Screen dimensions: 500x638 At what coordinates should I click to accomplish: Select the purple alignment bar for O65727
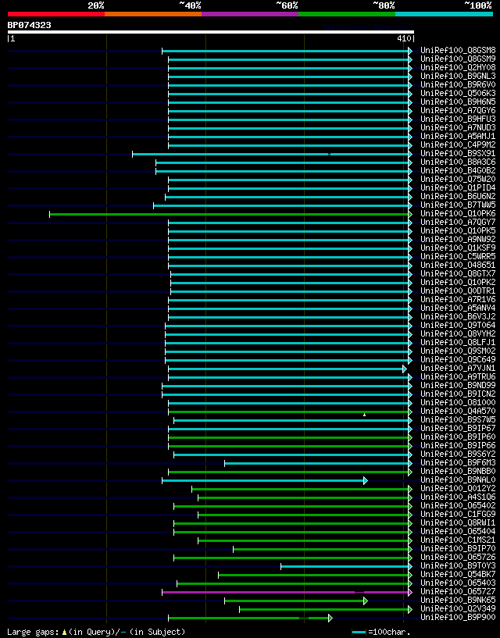(285, 592)
